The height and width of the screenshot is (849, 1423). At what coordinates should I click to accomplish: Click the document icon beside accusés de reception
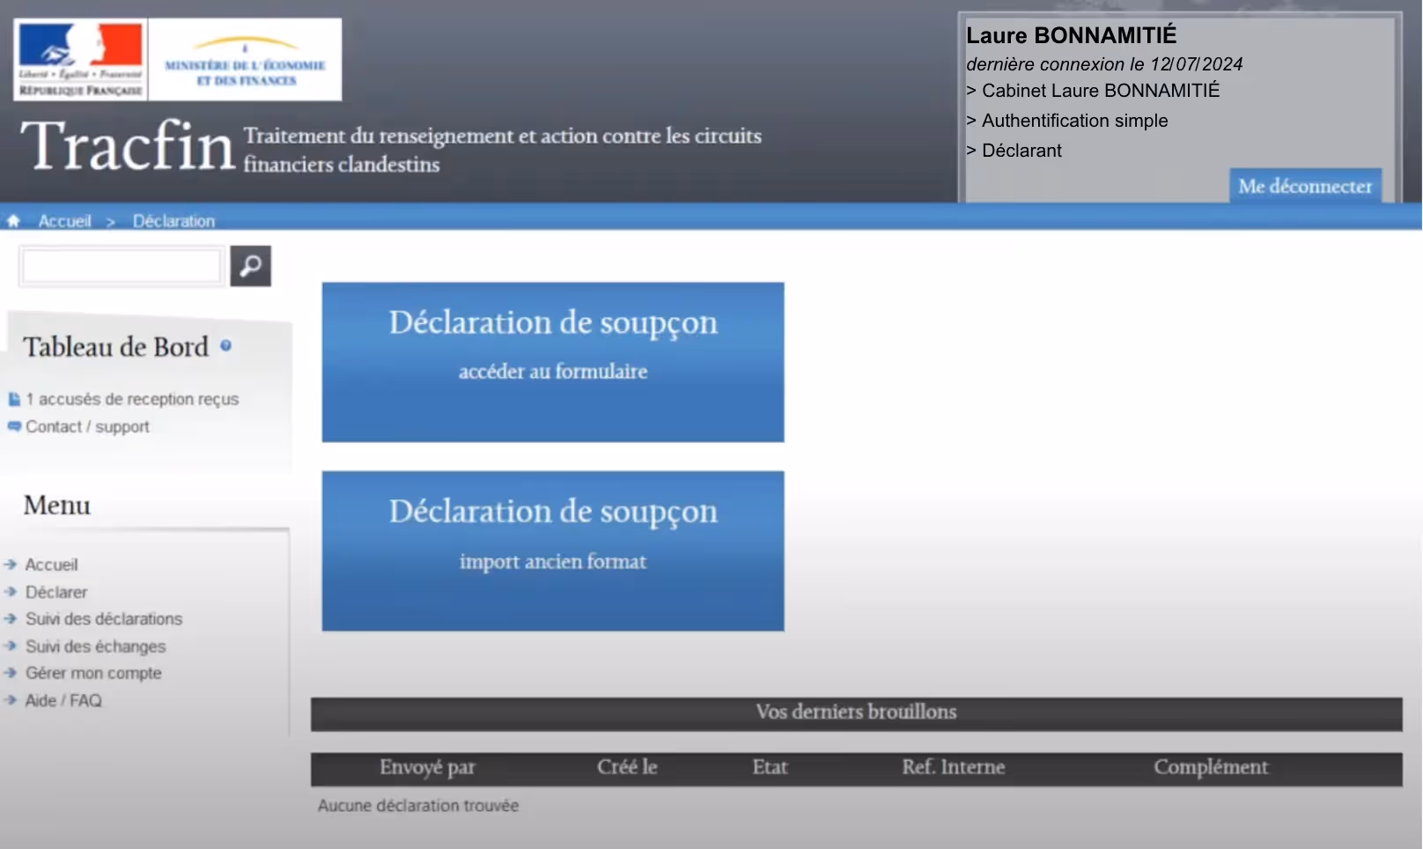14,399
